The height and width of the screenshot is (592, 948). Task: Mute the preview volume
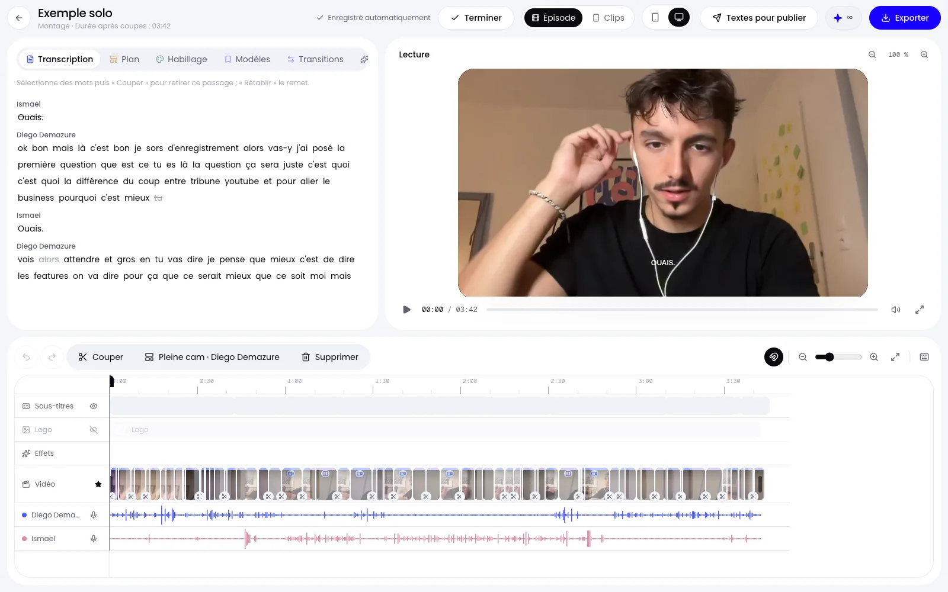click(x=896, y=310)
